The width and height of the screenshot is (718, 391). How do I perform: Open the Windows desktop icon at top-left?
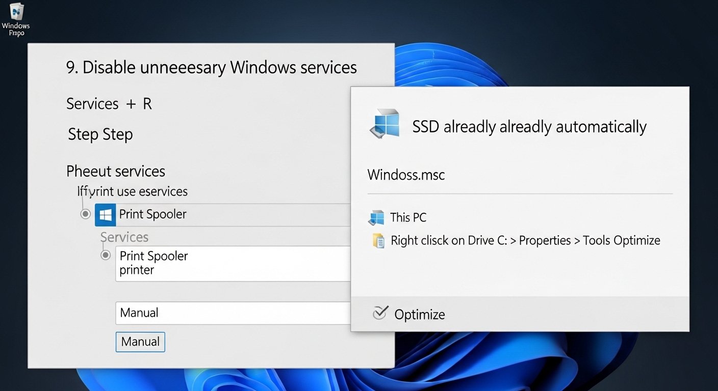[16, 19]
